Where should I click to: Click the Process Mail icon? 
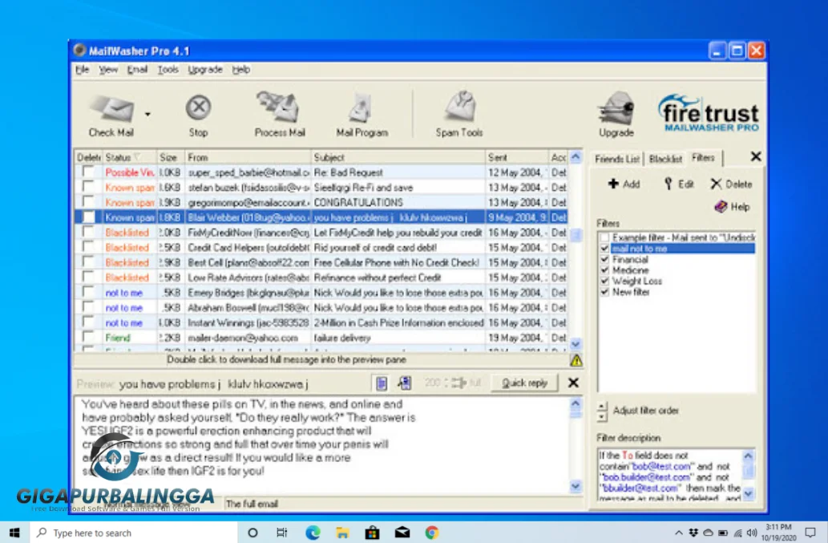pyautogui.click(x=278, y=107)
